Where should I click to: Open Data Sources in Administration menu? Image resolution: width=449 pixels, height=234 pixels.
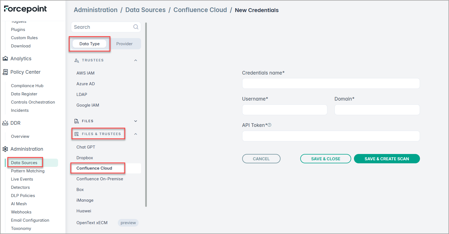point(24,163)
